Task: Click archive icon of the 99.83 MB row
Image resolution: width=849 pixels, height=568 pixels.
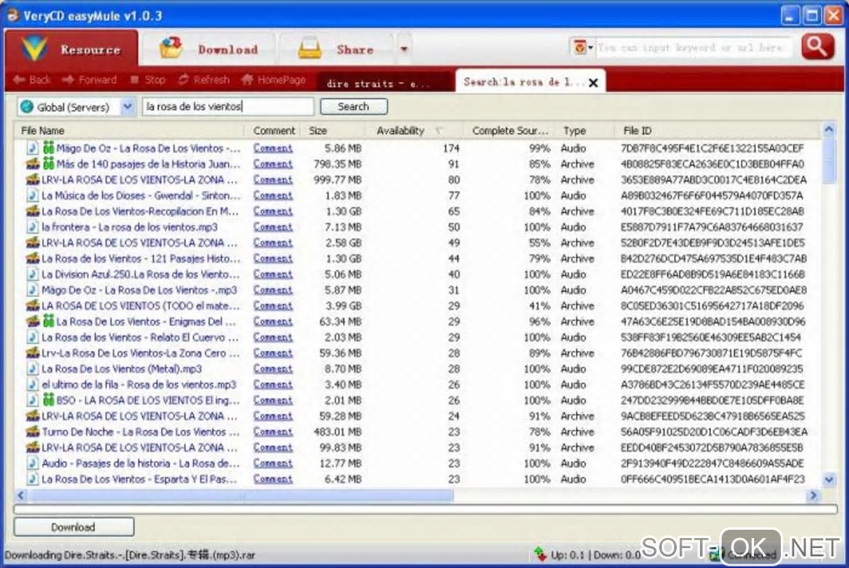Action: pos(32,447)
